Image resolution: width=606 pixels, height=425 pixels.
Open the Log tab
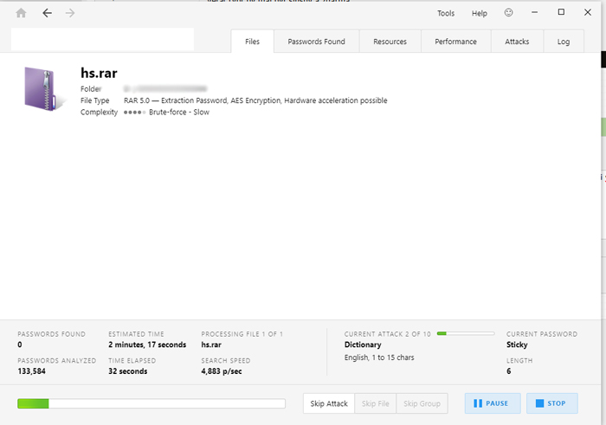coord(564,42)
